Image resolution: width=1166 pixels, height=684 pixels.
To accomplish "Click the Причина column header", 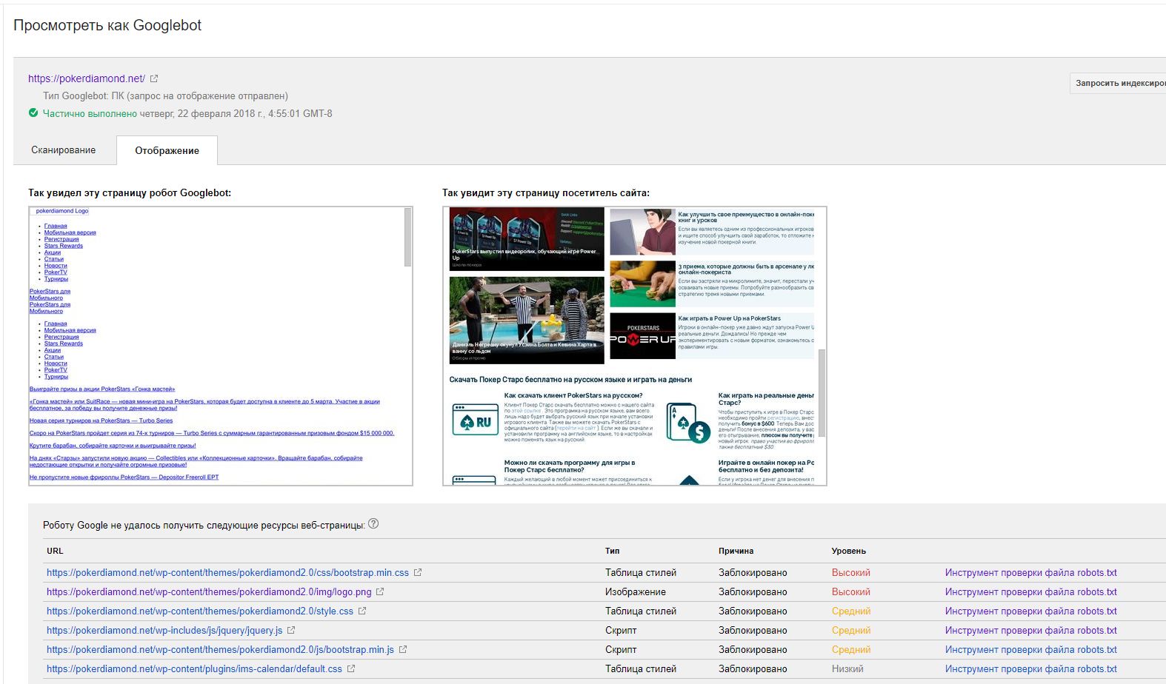I will click(x=736, y=551).
